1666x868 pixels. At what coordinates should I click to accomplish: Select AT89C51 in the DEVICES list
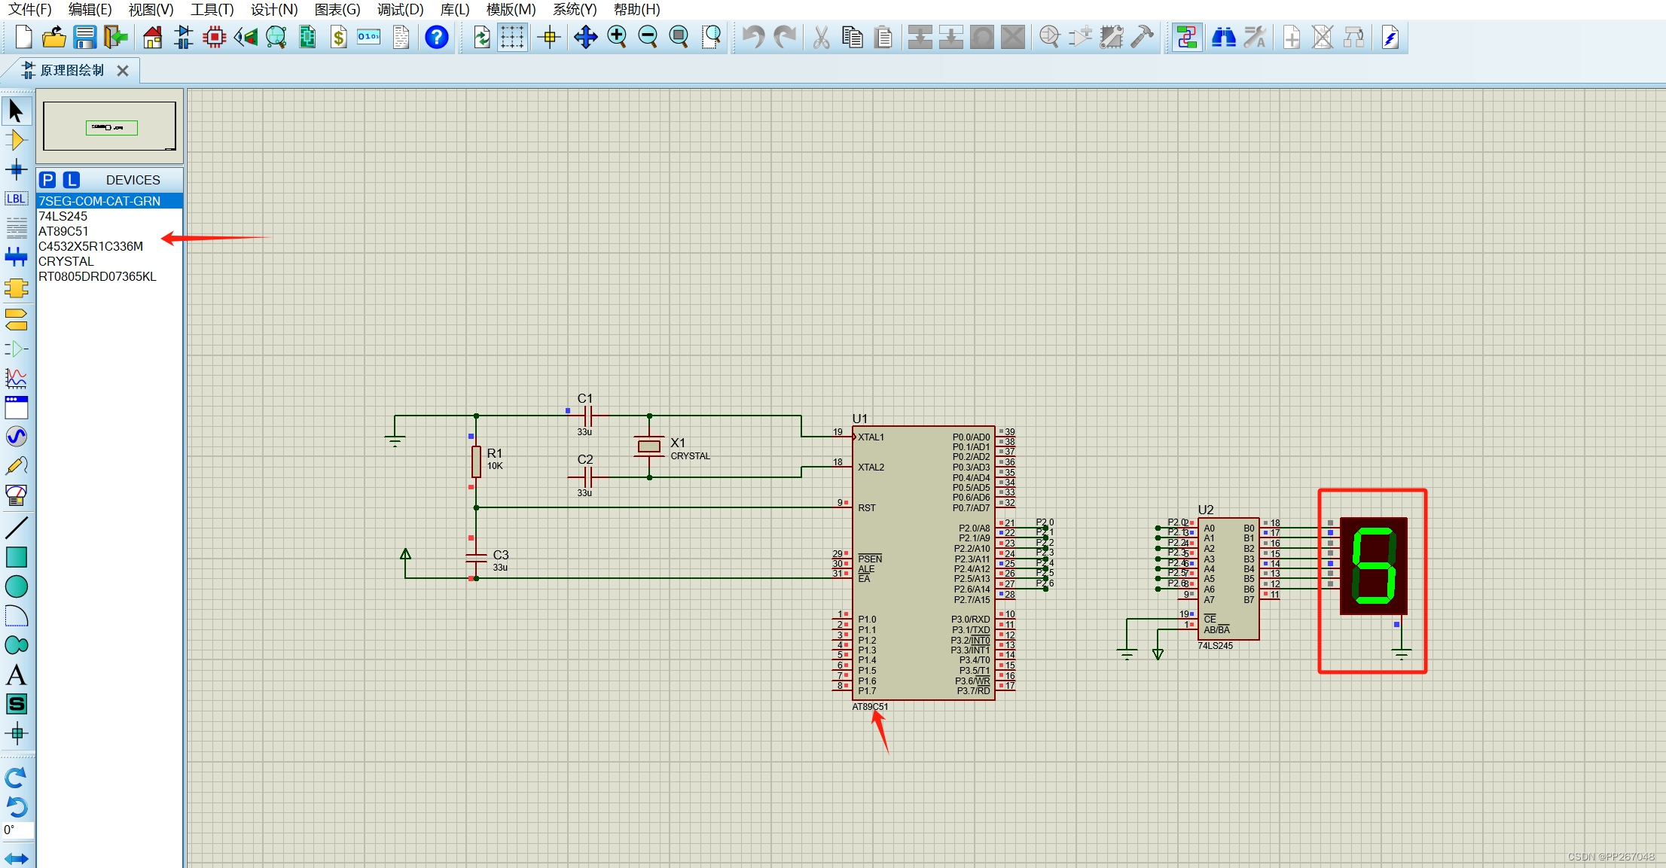coord(63,231)
